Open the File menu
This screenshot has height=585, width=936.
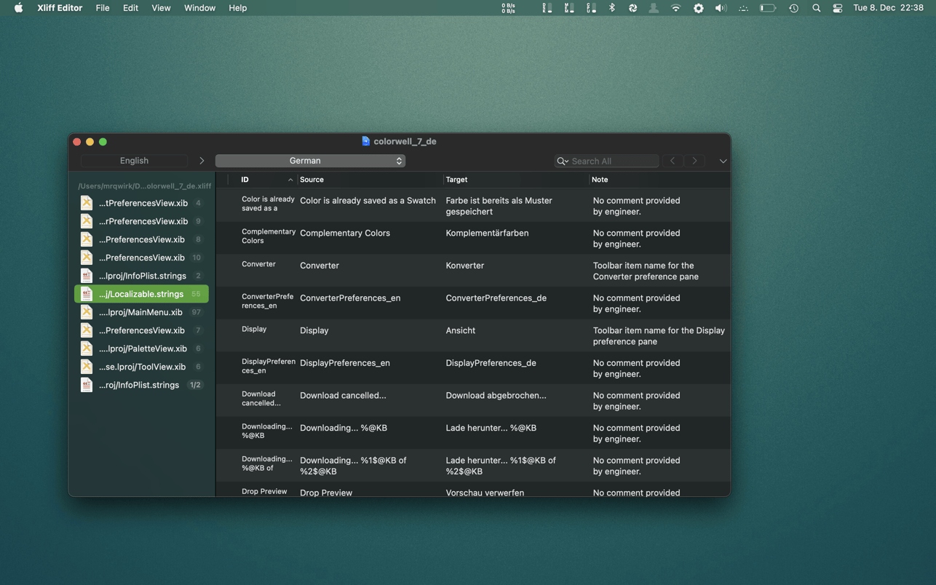pos(103,8)
